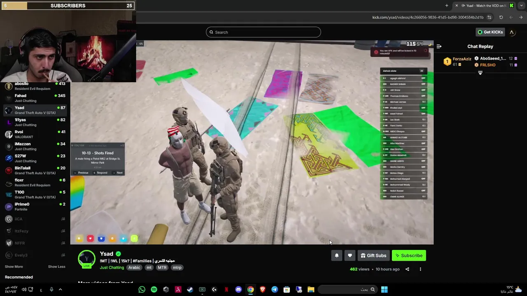
Task: Open T100 channel in sidebar
Action: [x=35, y=194]
